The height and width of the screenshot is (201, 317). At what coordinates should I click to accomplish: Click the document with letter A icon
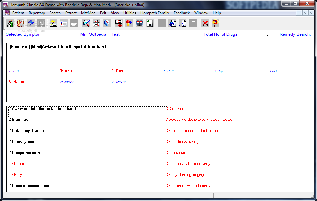pyautogui.click(x=183, y=23)
